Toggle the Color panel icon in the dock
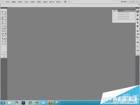Viewport: 140px width, 105px height. (137, 11)
